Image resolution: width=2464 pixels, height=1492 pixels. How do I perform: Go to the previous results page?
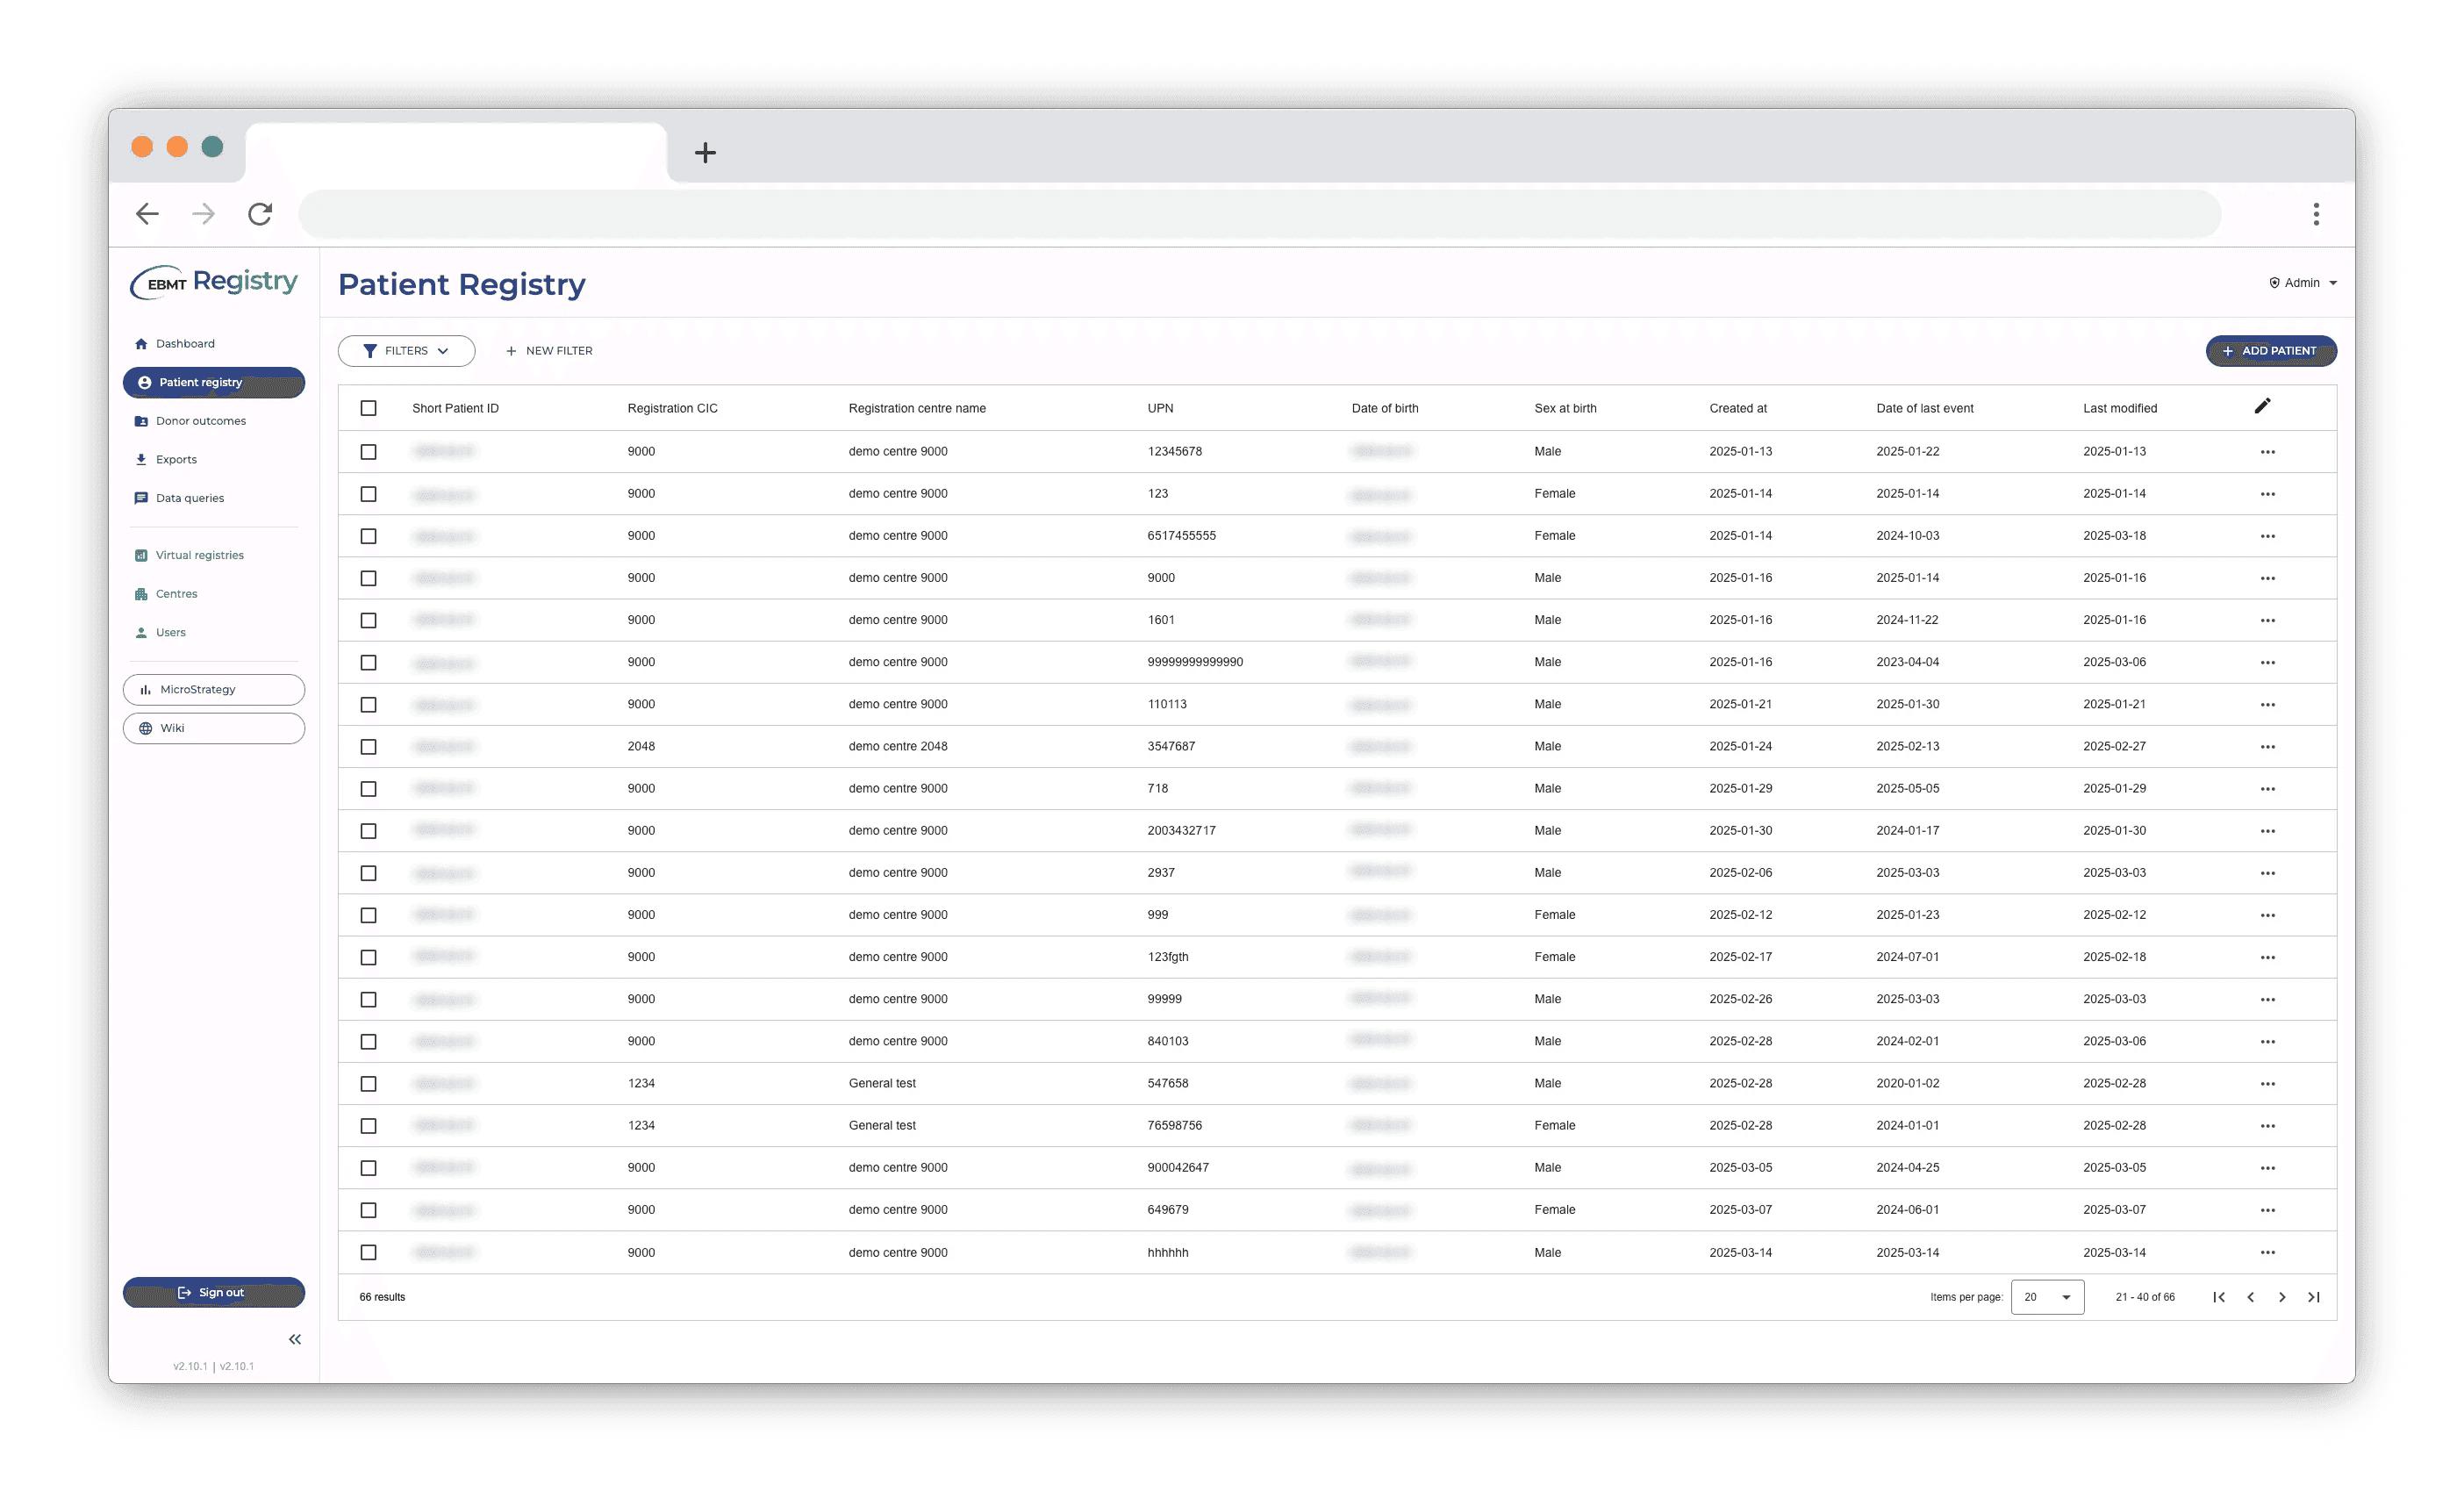coord(2250,1297)
